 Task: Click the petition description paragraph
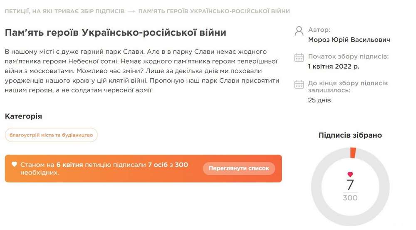[x=142, y=71]
